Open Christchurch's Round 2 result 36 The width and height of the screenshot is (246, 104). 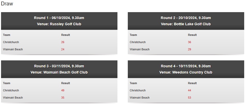point(190,42)
